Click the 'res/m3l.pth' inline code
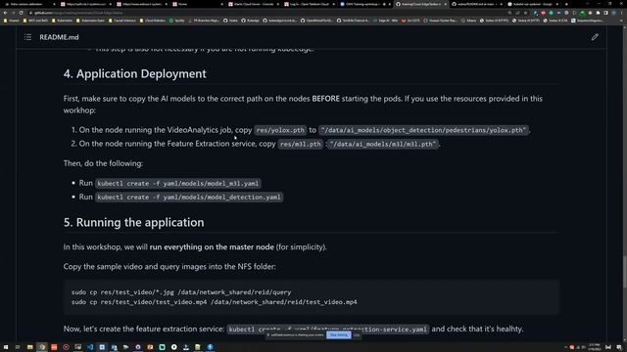 pyautogui.click(x=301, y=144)
